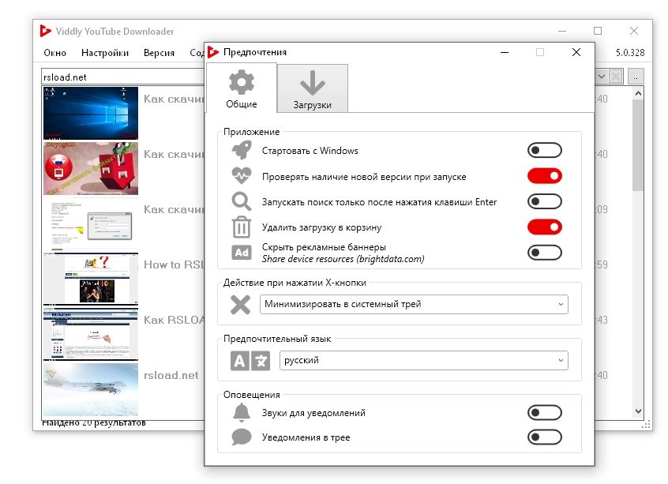Click the language translation icon
The width and height of the screenshot is (668, 484).
pos(250,361)
